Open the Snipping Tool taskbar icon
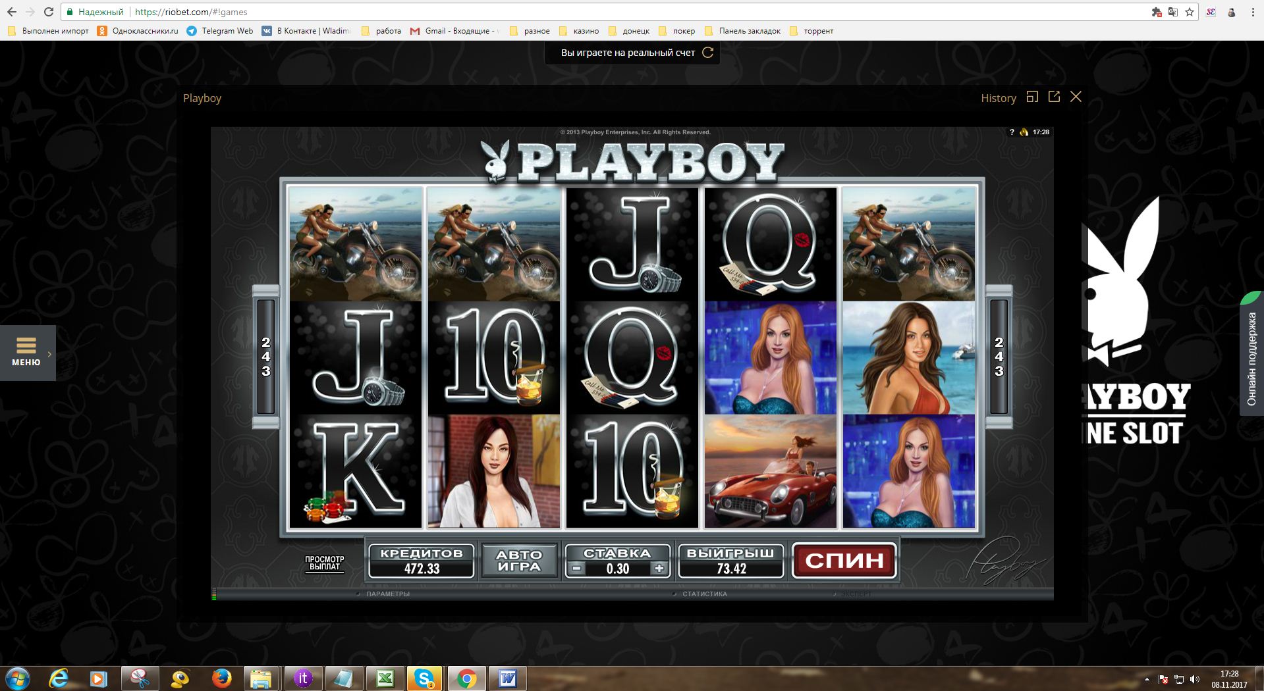Image resolution: width=1264 pixels, height=691 pixels. click(x=140, y=678)
